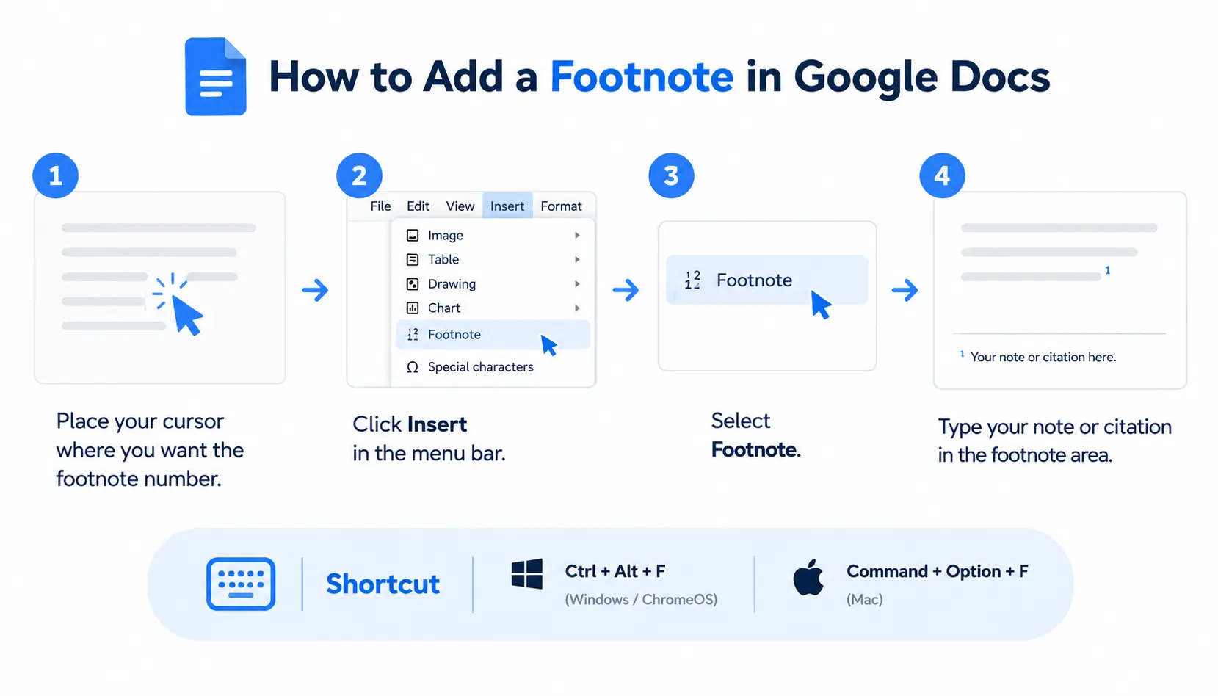Click the '(Mac)' caption

(x=864, y=599)
